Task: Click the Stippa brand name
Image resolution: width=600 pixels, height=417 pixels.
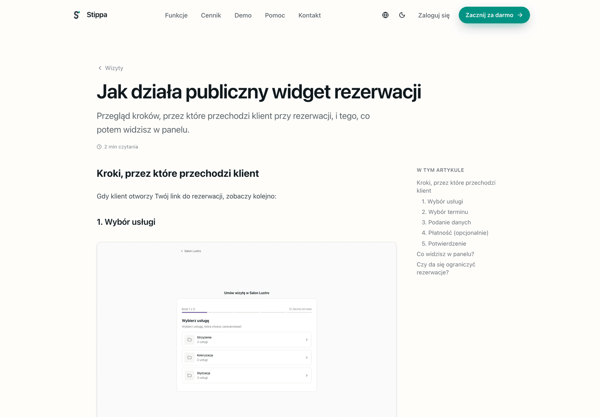Action: [x=97, y=15]
